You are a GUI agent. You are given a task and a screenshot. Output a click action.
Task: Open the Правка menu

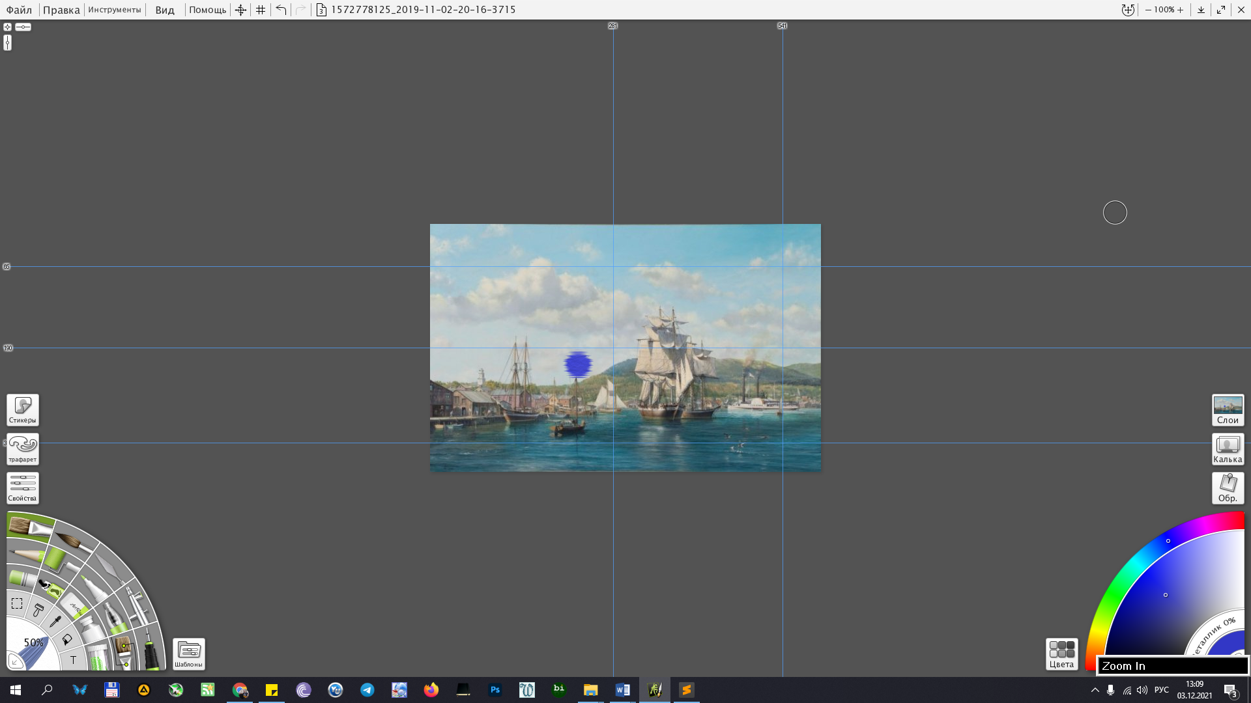tap(61, 10)
